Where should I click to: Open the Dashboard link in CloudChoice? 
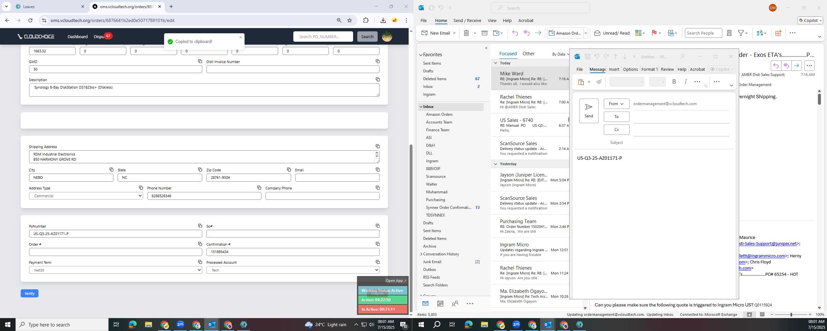click(x=78, y=37)
